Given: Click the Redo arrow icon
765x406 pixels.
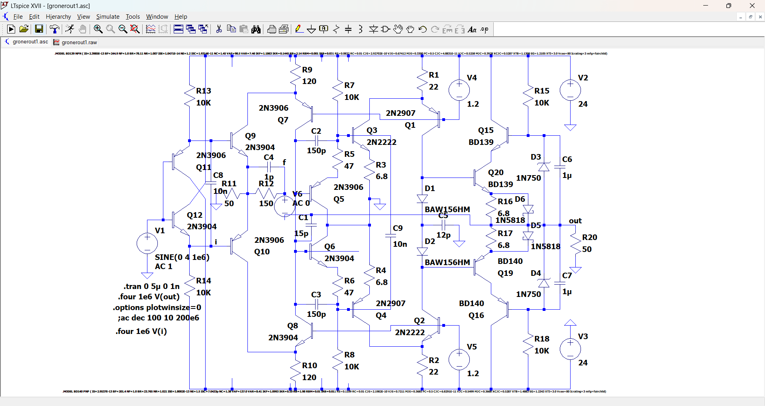Looking at the screenshot, I should tap(435, 29).
